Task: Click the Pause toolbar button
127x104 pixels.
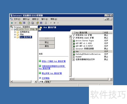Action: point(58,23)
